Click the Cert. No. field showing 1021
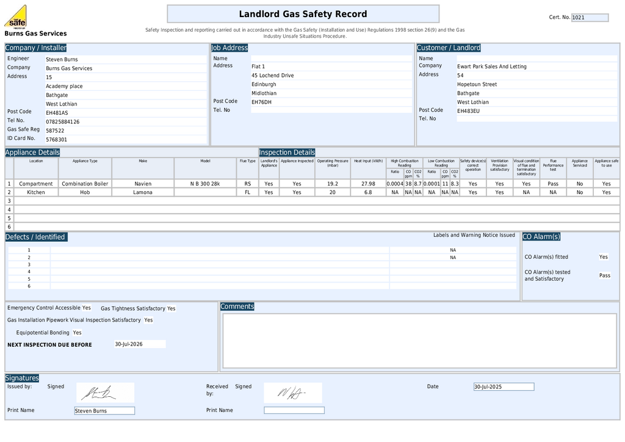 (590, 18)
